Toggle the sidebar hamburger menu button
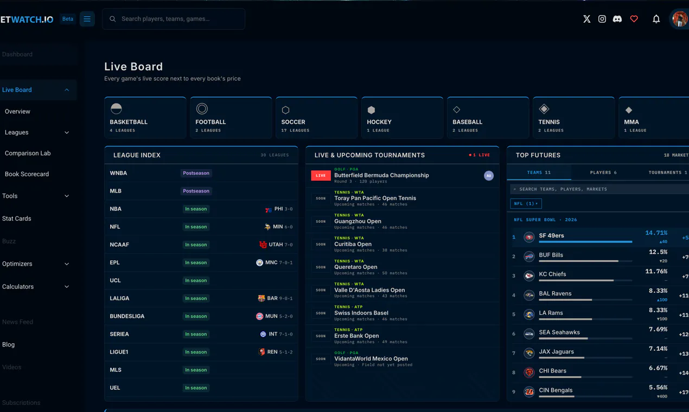Image resolution: width=689 pixels, height=412 pixels. (x=87, y=19)
